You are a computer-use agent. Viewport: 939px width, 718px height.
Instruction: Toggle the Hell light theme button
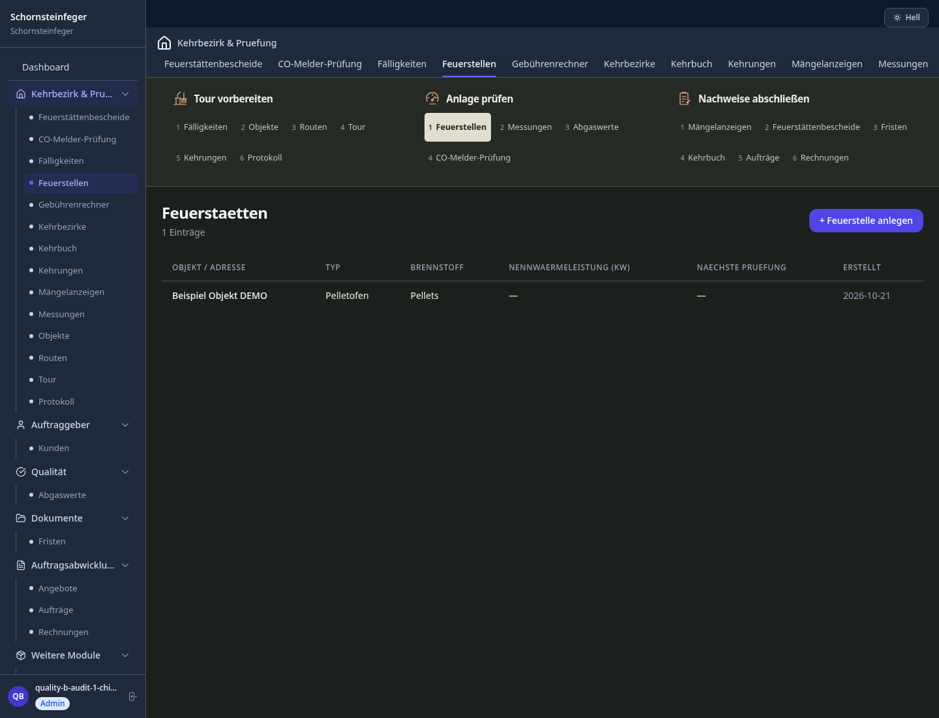[x=906, y=18]
